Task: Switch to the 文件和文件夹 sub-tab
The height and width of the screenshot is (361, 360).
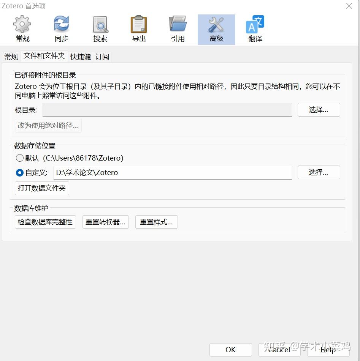Action: pos(44,56)
